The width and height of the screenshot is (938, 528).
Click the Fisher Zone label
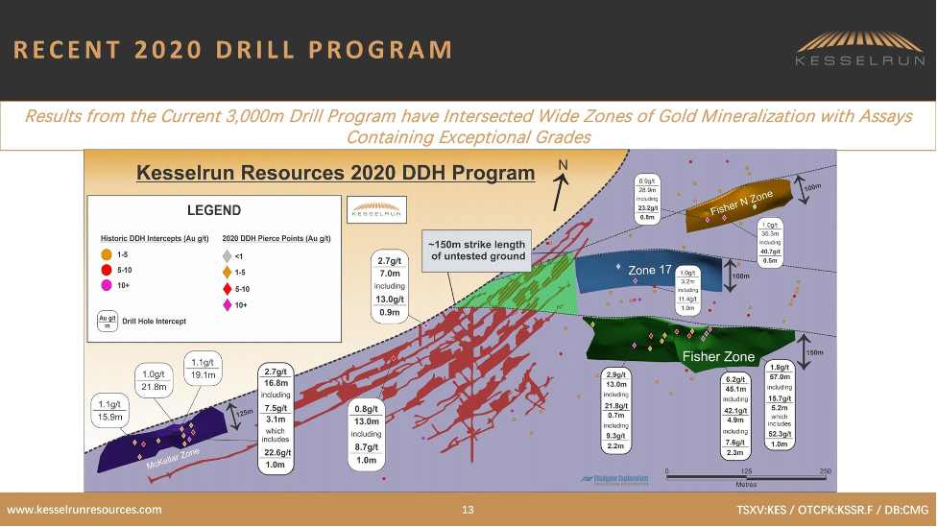pyautogui.click(x=718, y=357)
